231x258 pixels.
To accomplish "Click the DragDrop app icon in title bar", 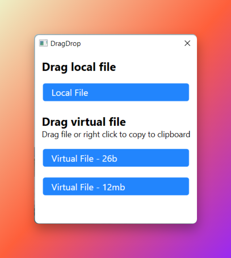I will pos(43,43).
